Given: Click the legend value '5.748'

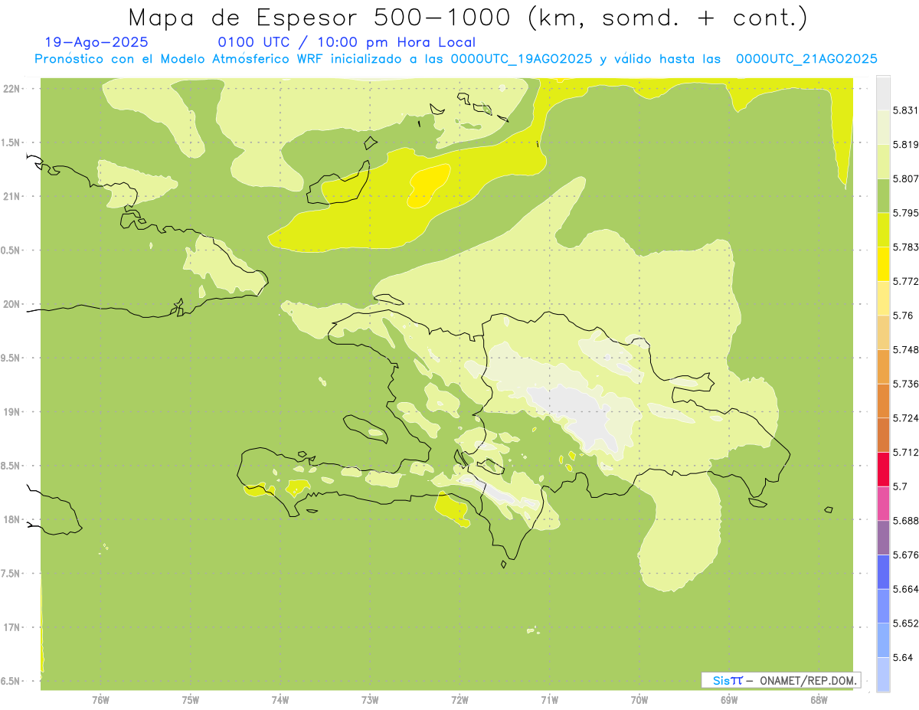Looking at the screenshot, I should click(905, 349).
